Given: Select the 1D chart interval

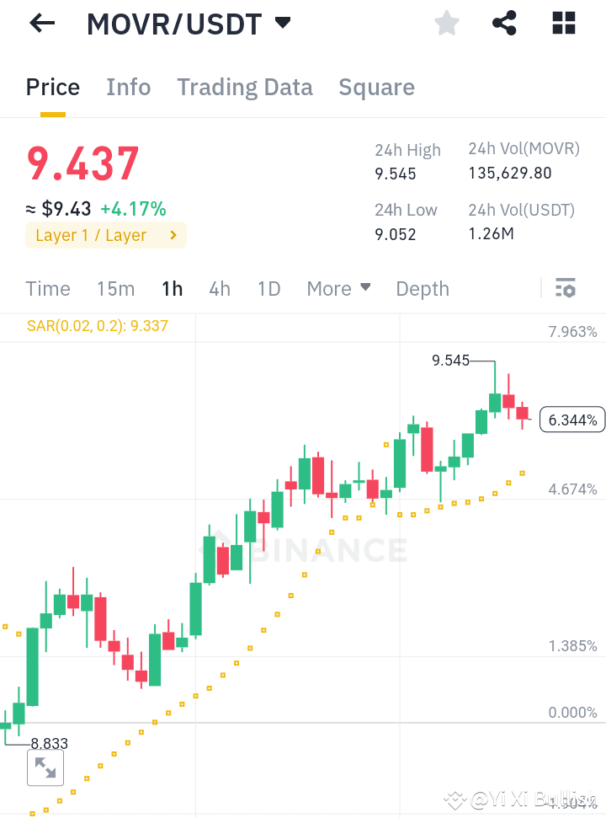Looking at the screenshot, I should pyautogui.click(x=268, y=288).
